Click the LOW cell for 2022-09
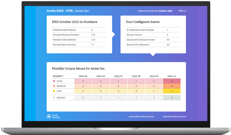 coord(154,91)
